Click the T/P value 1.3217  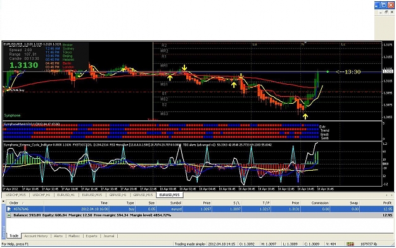265,209
